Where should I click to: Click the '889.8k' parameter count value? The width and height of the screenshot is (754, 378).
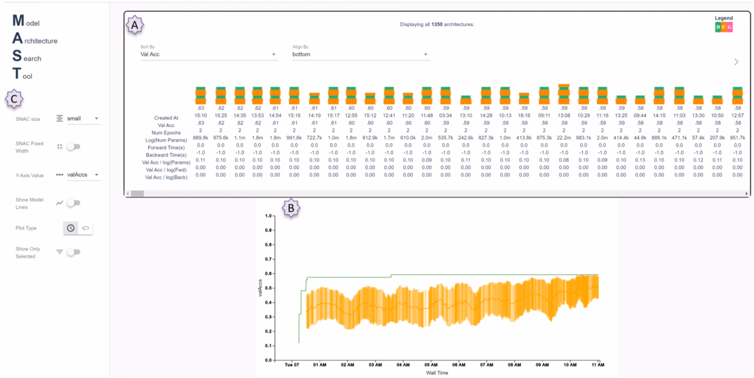pyautogui.click(x=200, y=138)
